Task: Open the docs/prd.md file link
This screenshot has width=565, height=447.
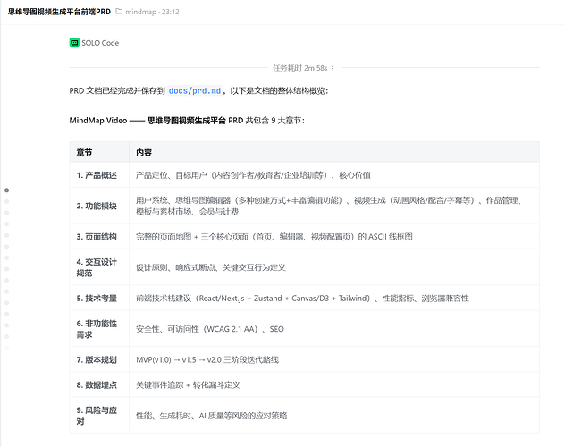Action: coord(195,91)
